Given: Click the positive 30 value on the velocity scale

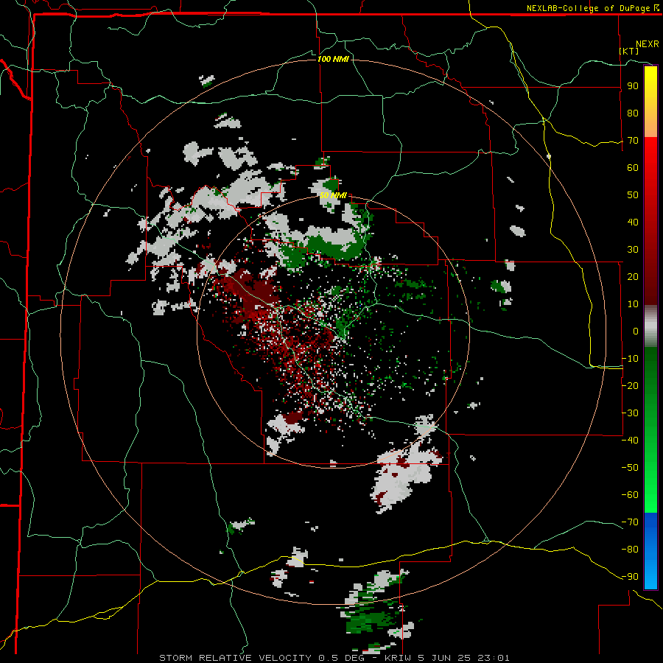Looking at the screenshot, I should (633, 250).
